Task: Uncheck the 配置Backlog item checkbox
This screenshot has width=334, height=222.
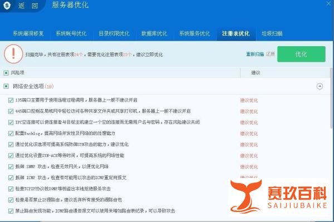Action: [11, 134]
